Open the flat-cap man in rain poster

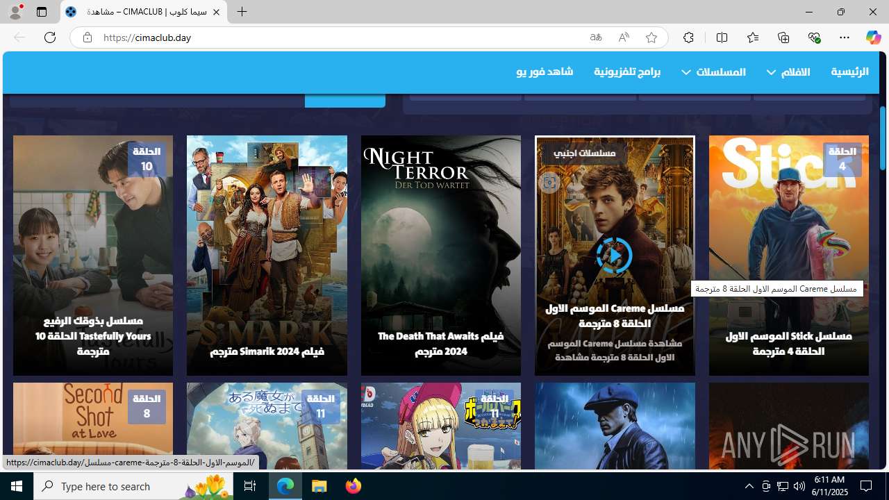615,426
